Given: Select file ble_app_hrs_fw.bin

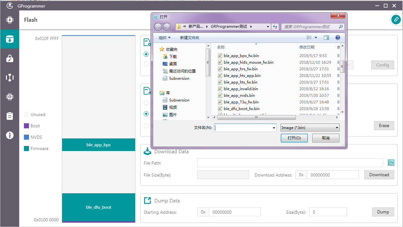Looking at the screenshot, I should [x=240, y=69].
